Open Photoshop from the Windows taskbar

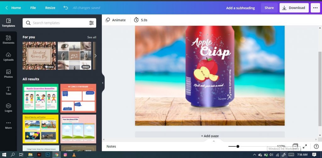click(x=48, y=155)
